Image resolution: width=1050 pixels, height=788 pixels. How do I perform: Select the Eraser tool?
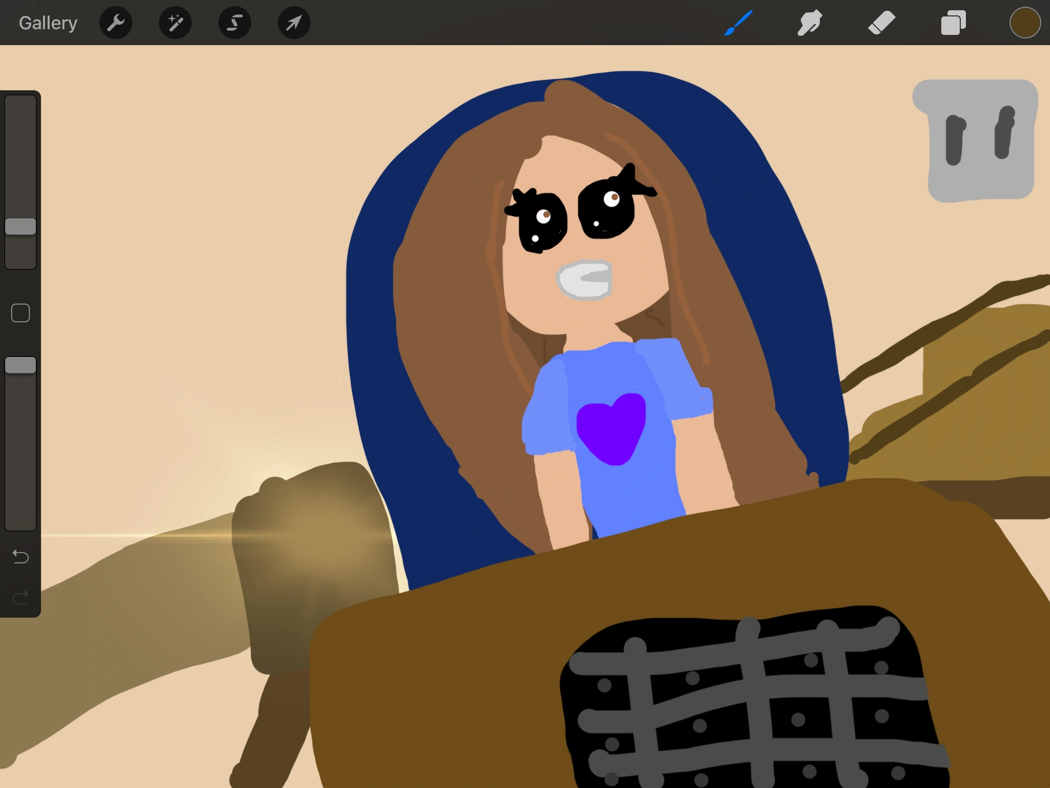coord(882,23)
